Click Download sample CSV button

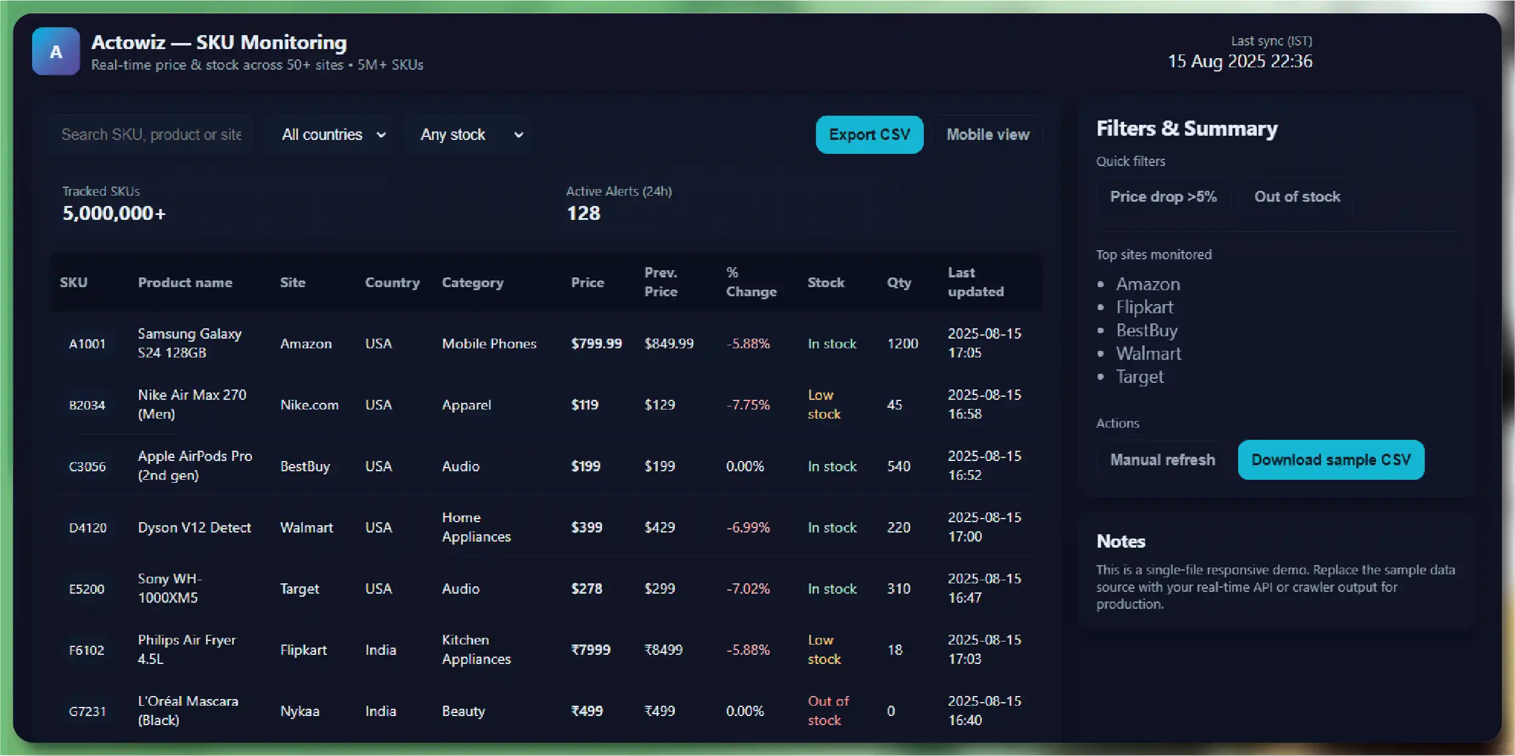click(1330, 460)
